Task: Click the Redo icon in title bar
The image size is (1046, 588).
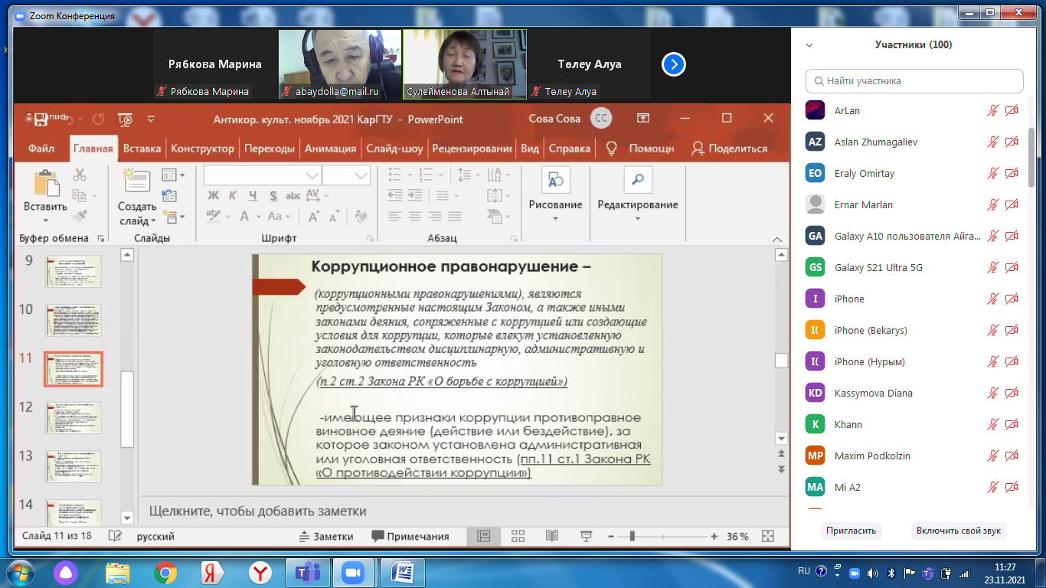Action: click(98, 119)
